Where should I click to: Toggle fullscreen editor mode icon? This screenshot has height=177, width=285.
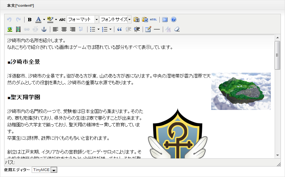click(x=165, y=20)
